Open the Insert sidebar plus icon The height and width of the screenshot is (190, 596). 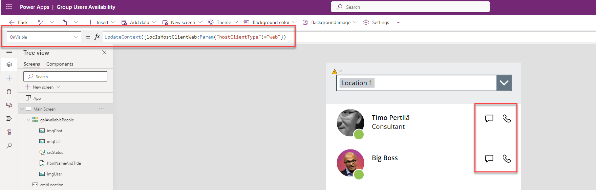[x=9, y=78]
